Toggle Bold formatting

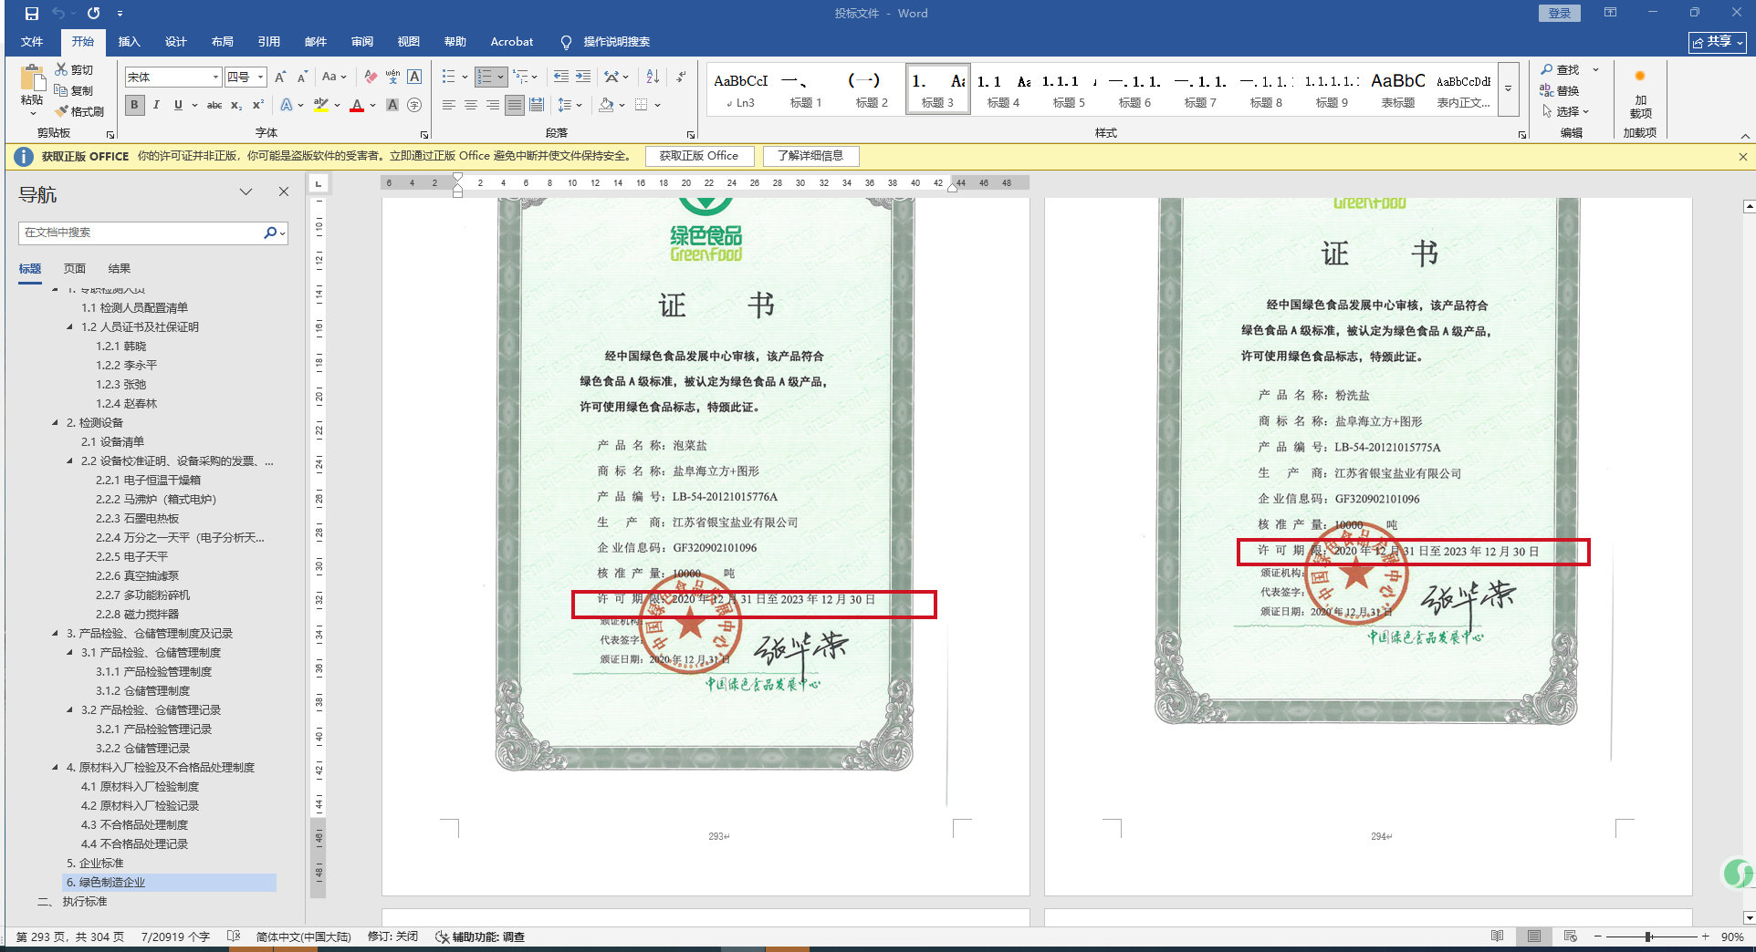135,106
